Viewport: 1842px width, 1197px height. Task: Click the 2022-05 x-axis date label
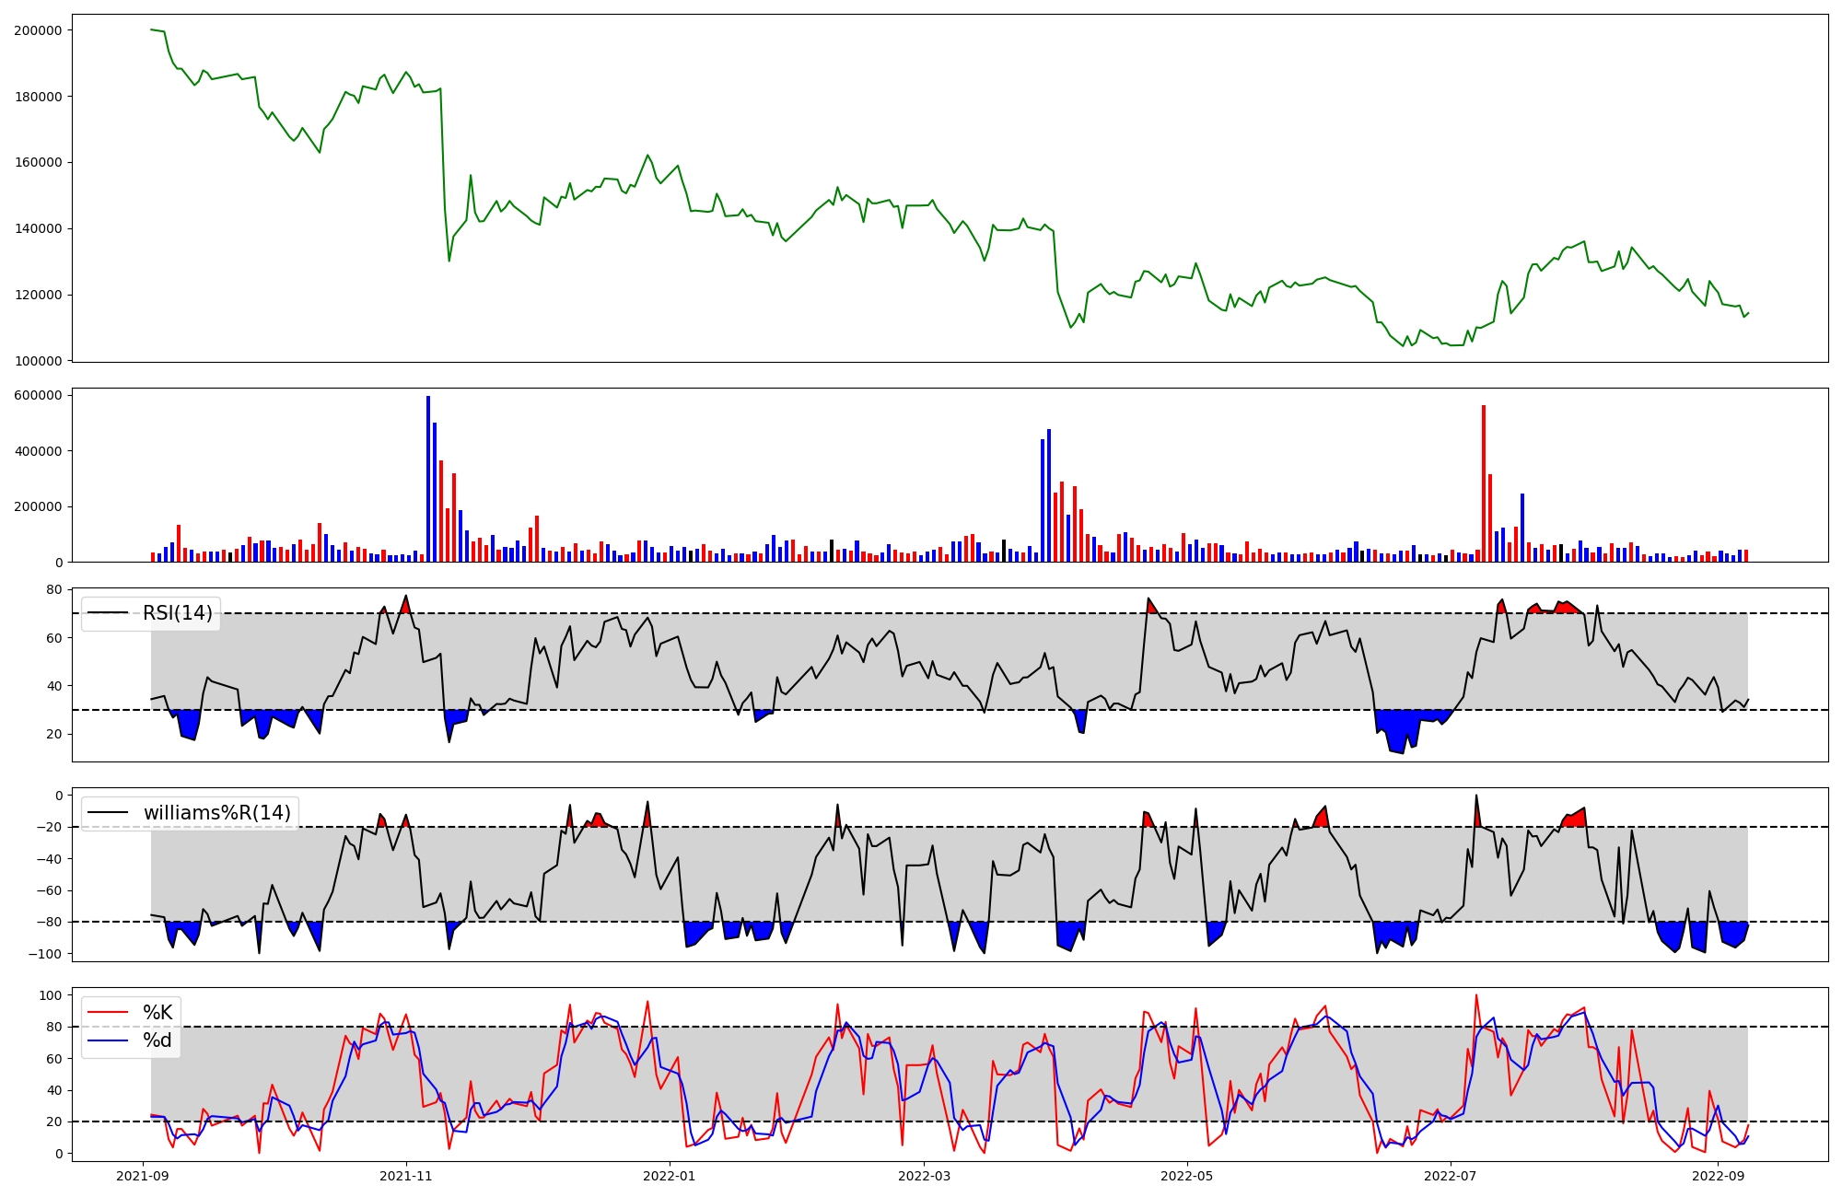(1187, 1176)
